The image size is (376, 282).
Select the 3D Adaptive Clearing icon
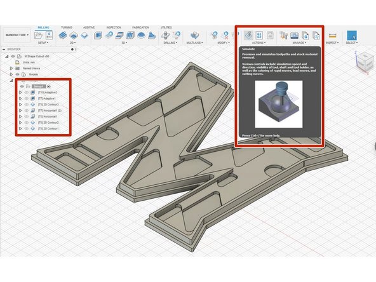click(x=98, y=36)
